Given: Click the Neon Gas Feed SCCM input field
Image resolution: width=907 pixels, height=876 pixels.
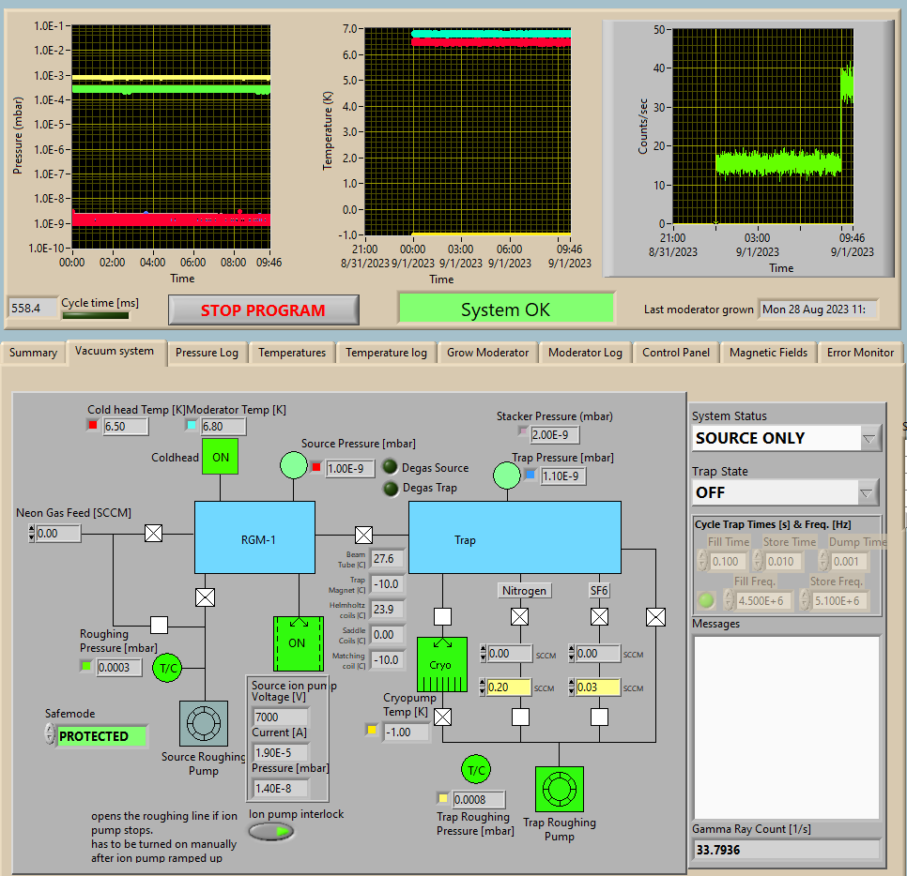Looking at the screenshot, I should coord(58,534).
